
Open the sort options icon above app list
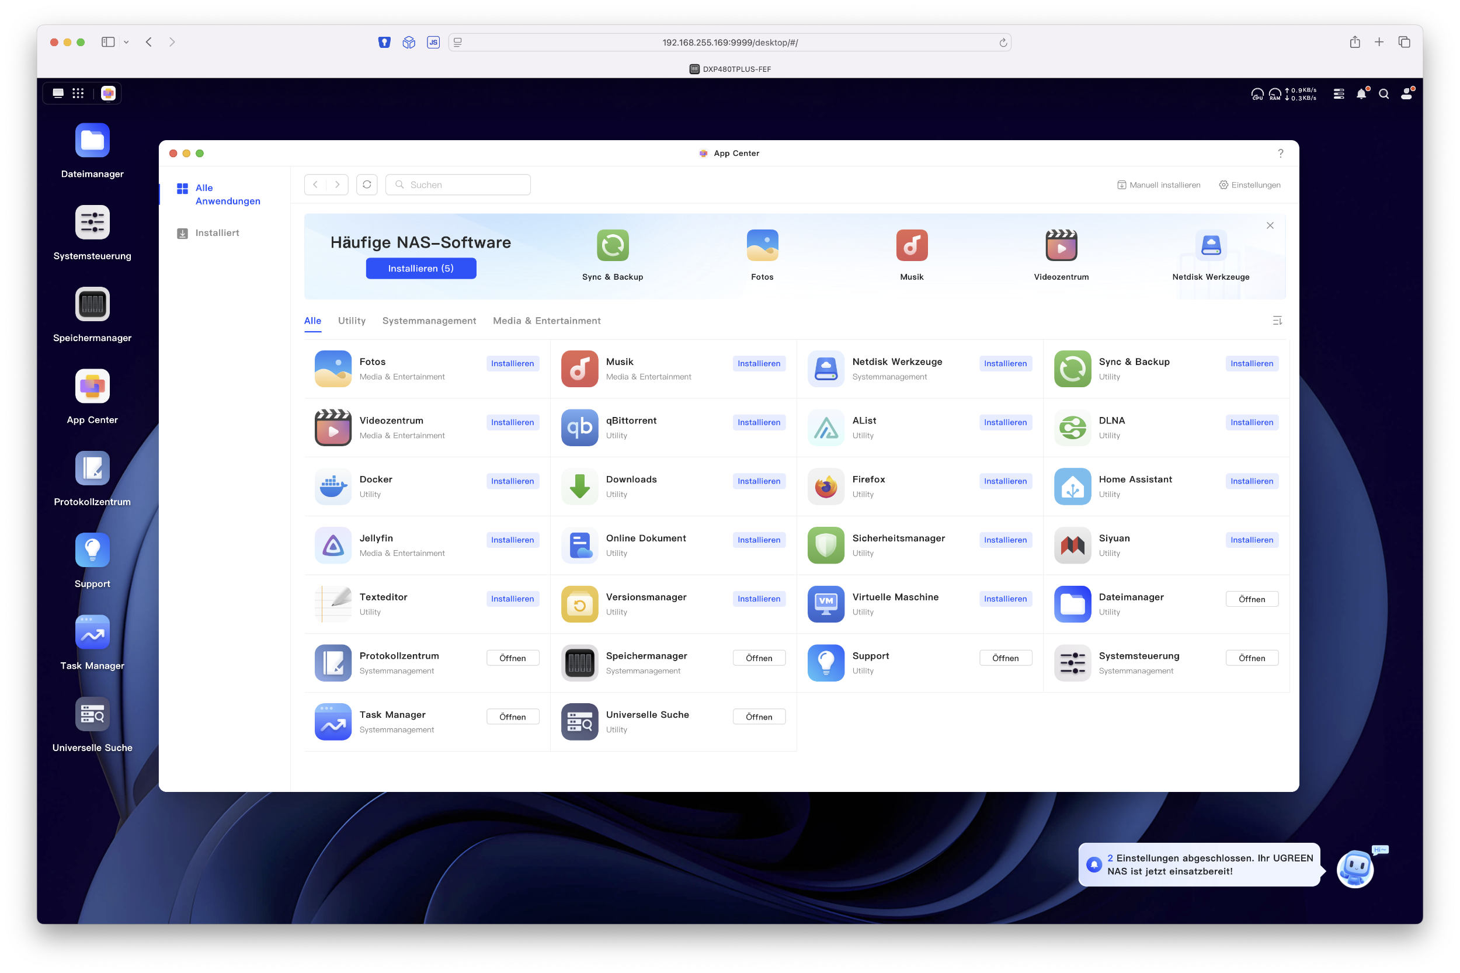(x=1277, y=321)
